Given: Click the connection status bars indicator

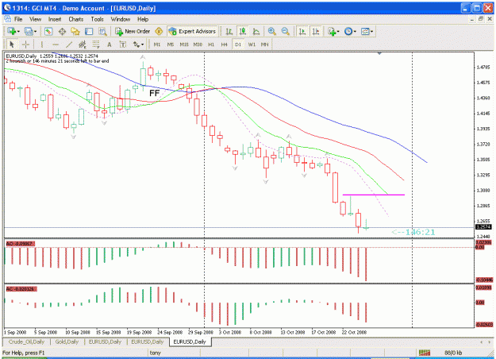Looking at the screenshot, I should click(425, 353).
